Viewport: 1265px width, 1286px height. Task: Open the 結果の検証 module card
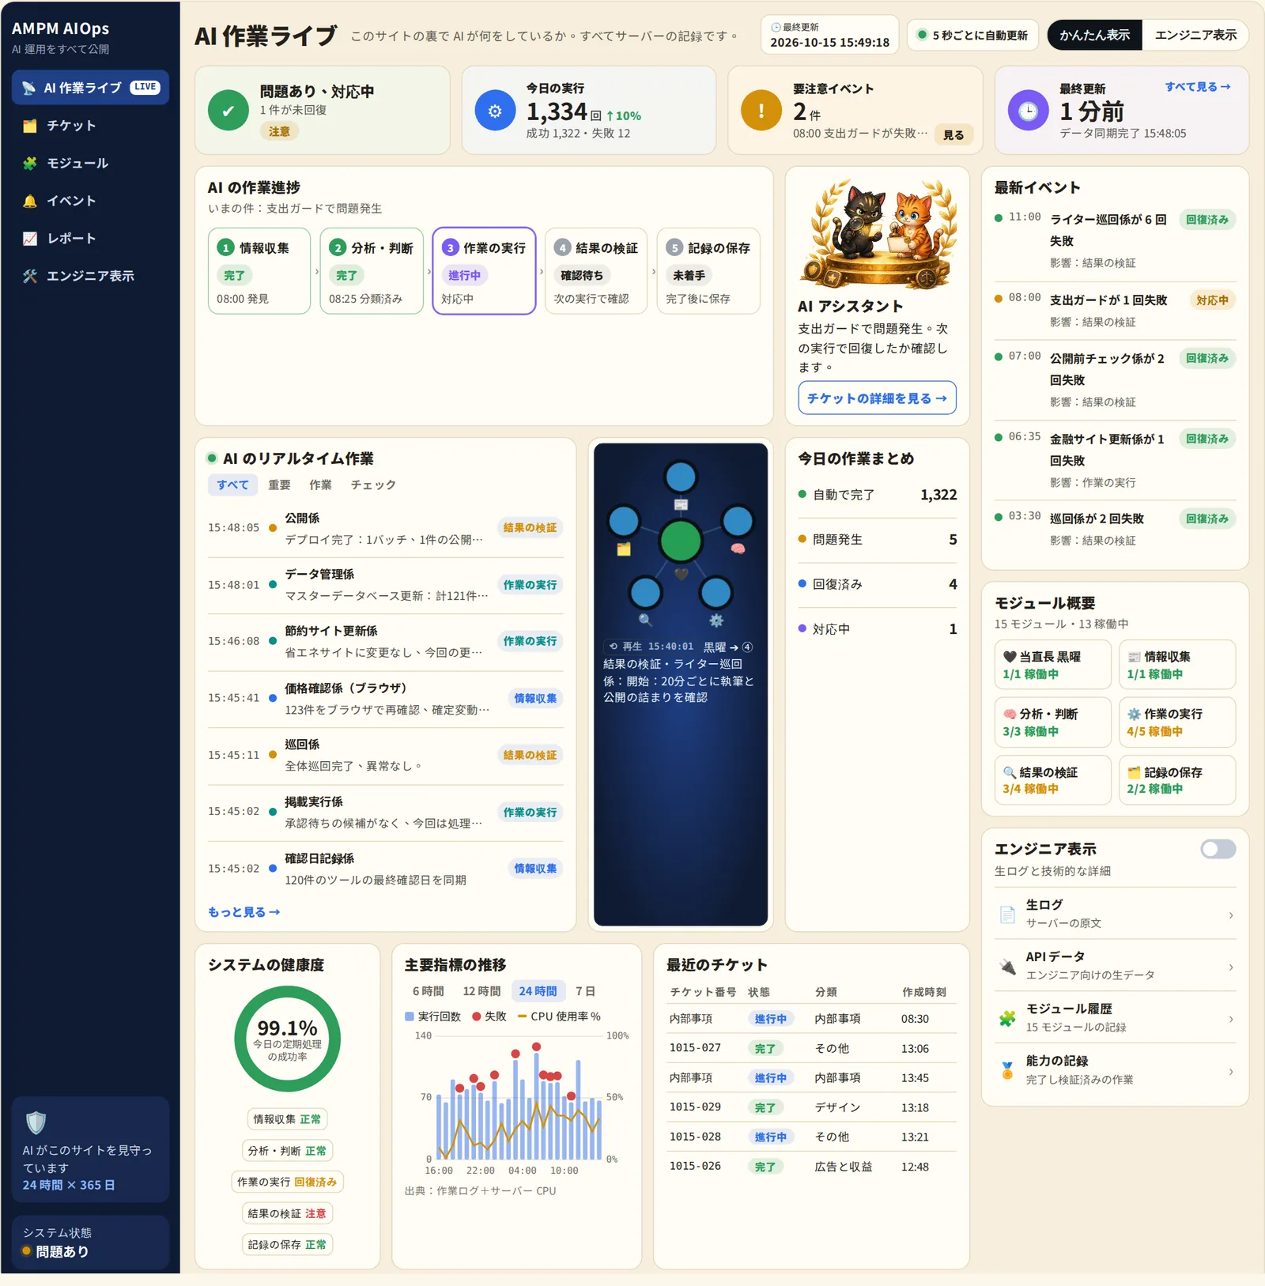tap(1052, 780)
